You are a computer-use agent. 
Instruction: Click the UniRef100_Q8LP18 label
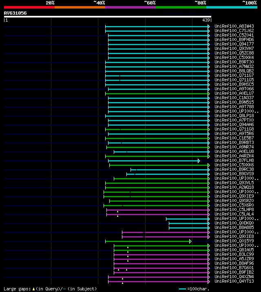tap(234, 115)
